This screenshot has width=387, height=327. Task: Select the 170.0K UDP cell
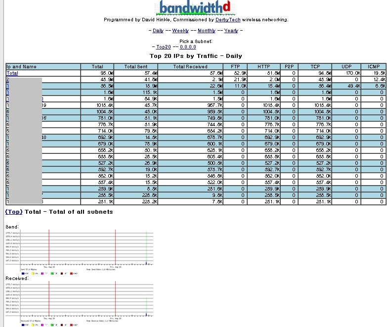(346, 73)
